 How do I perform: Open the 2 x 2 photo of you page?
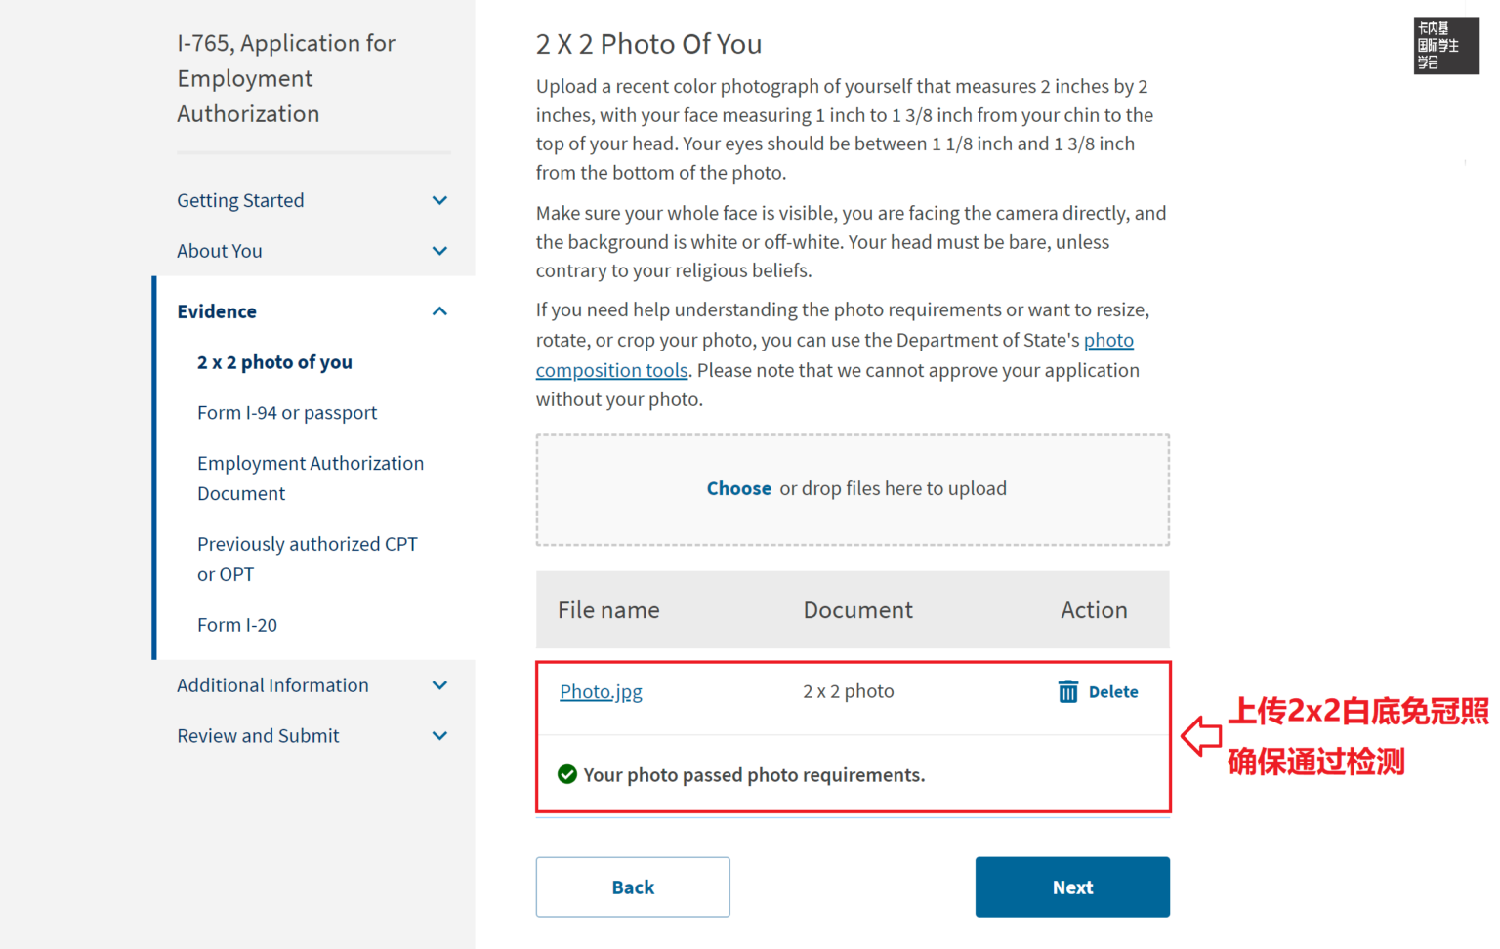(274, 362)
